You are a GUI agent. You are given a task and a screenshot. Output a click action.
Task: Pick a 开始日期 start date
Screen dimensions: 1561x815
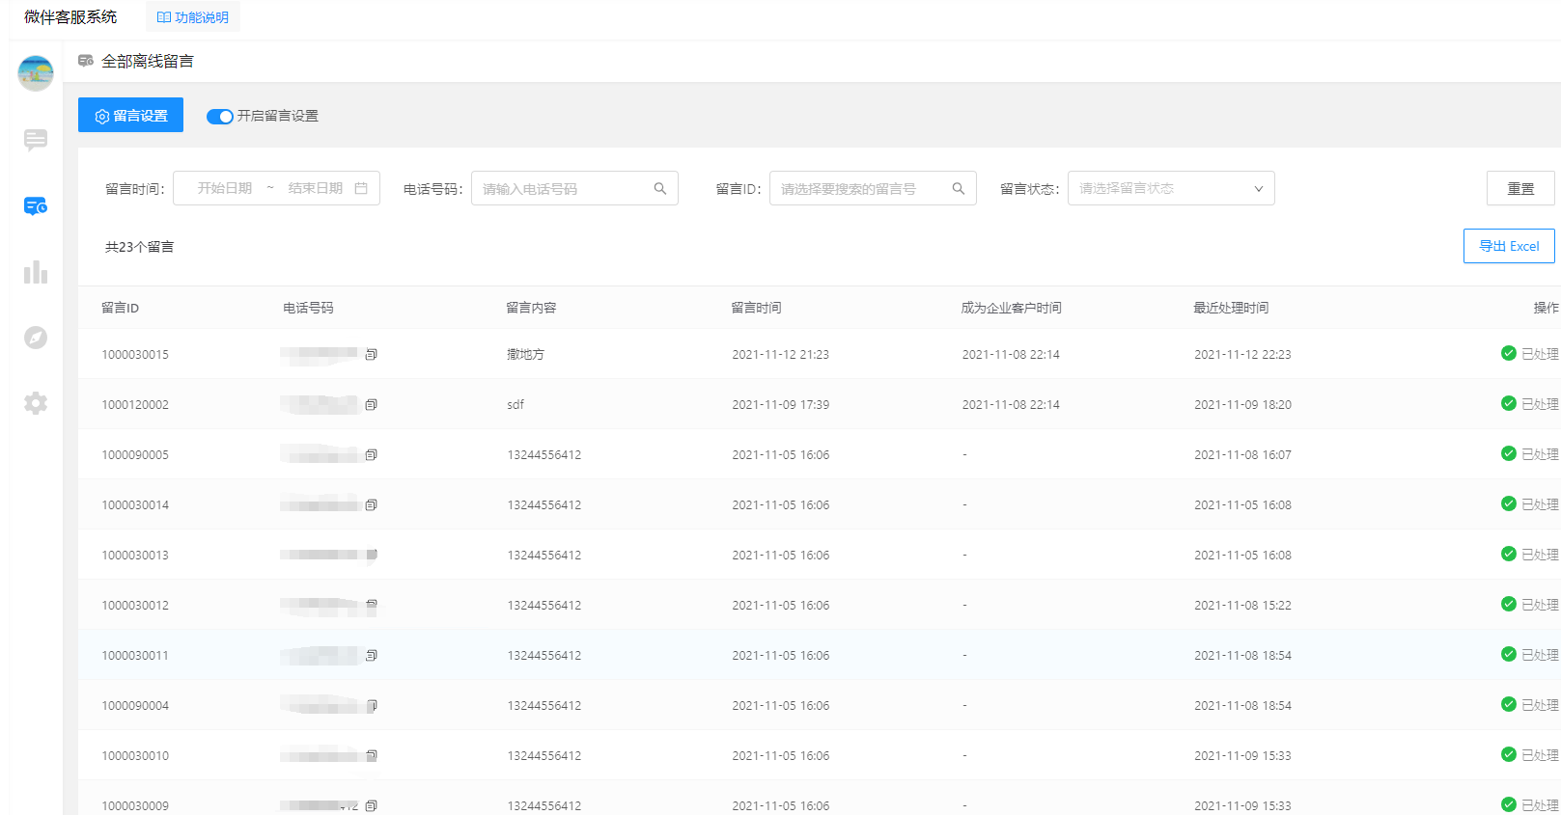225,188
